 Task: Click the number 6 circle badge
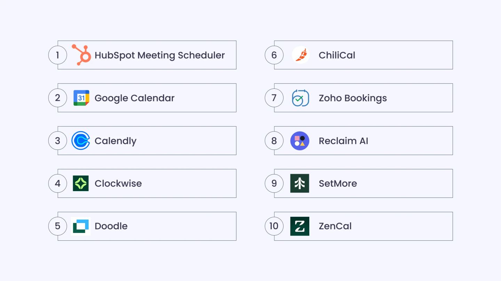274,55
